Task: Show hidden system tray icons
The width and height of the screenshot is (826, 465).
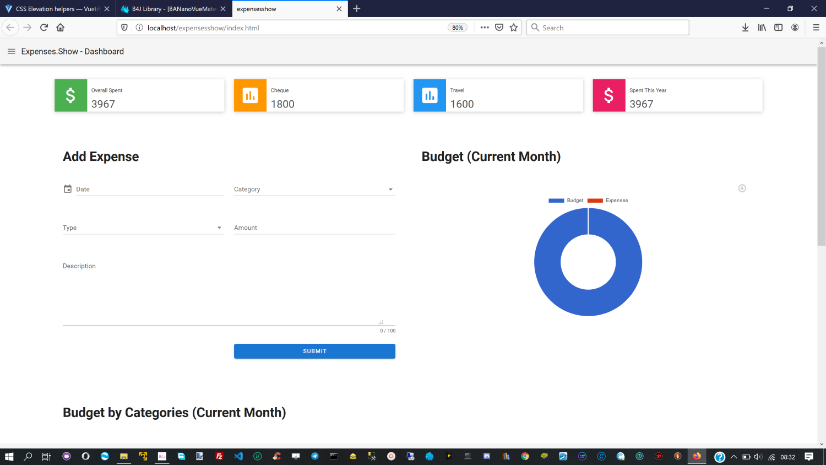Action: pyautogui.click(x=733, y=457)
